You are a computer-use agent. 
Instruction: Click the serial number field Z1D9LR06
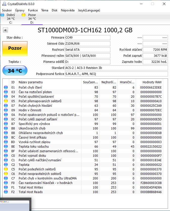tap(88, 44)
